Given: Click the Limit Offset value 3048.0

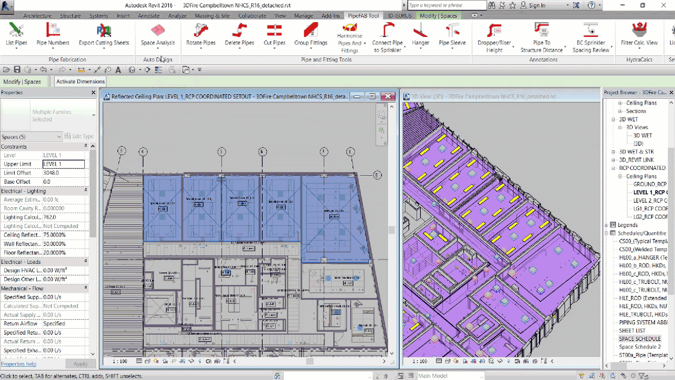Looking at the screenshot, I should (64, 173).
